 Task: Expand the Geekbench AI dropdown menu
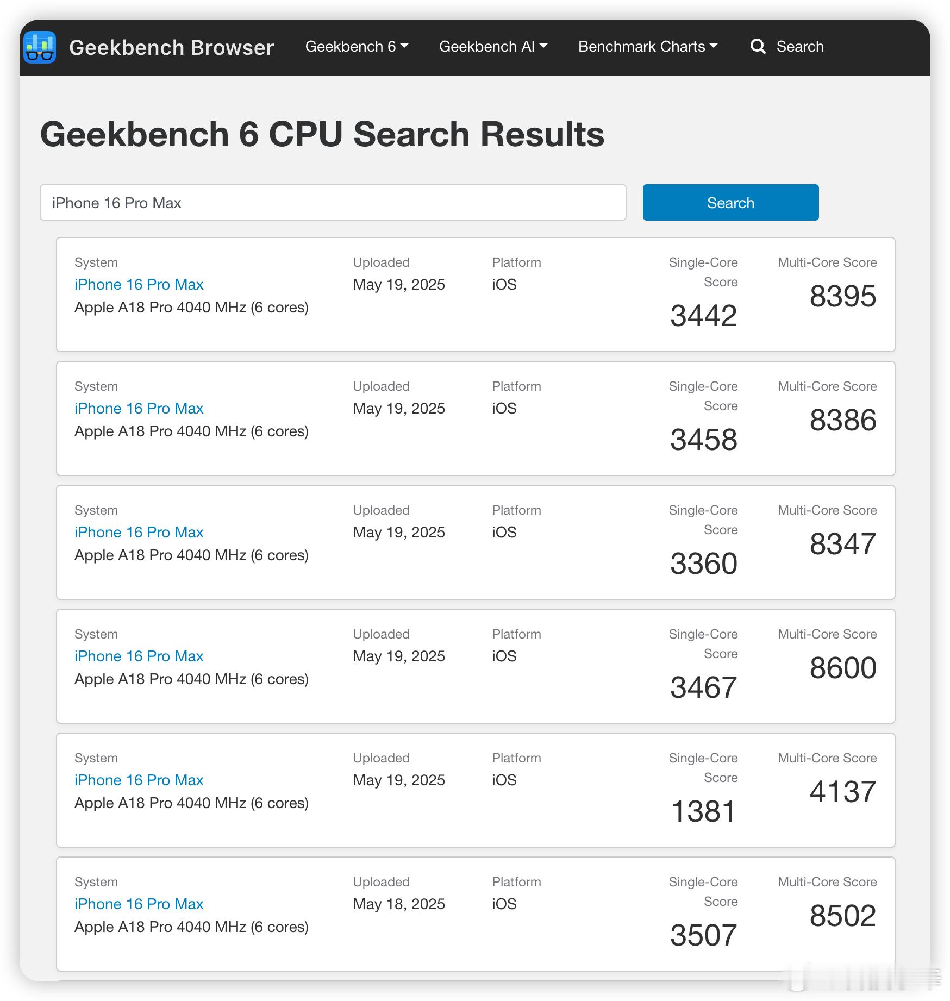pos(493,47)
